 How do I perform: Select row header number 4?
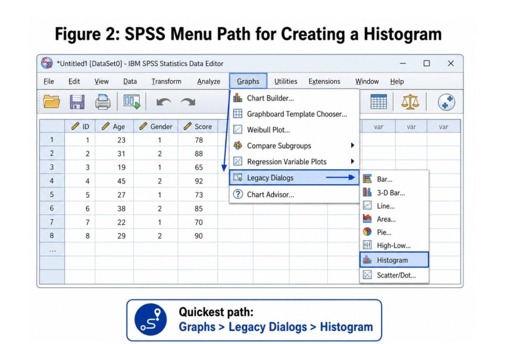click(x=52, y=181)
